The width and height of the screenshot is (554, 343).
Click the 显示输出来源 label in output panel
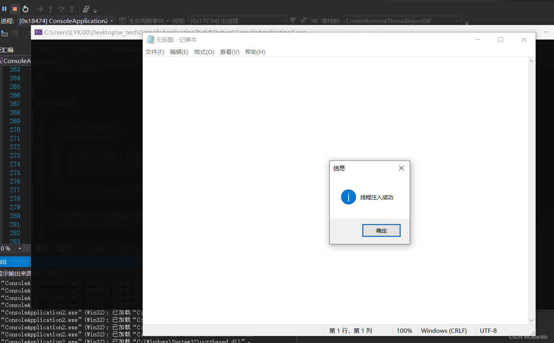point(15,273)
